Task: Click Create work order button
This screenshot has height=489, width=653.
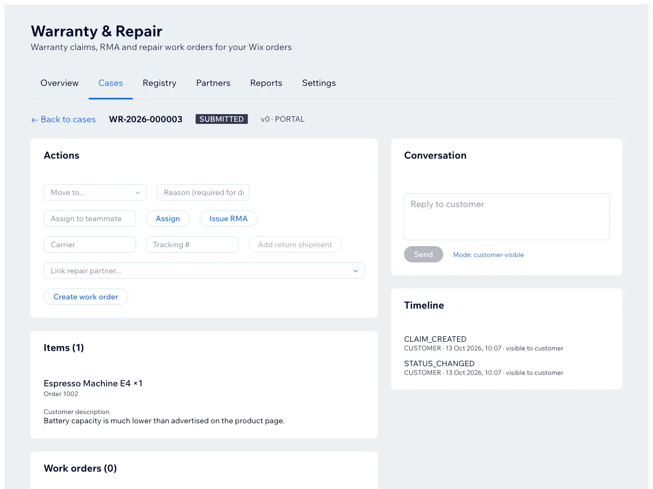Action: 86,297
